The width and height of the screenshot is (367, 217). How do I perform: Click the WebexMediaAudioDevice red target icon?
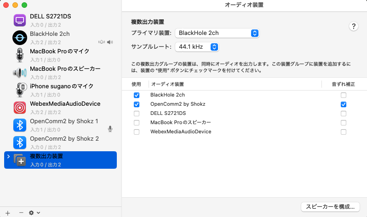20,108
